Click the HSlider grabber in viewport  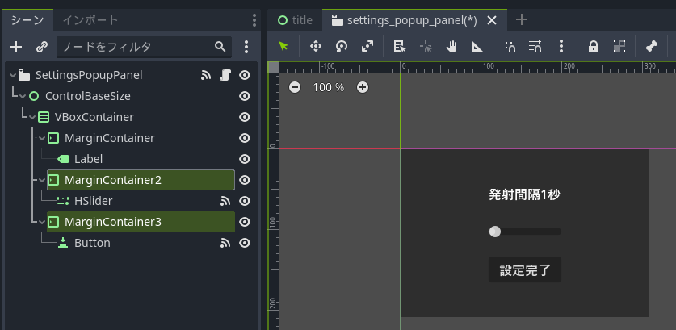495,232
